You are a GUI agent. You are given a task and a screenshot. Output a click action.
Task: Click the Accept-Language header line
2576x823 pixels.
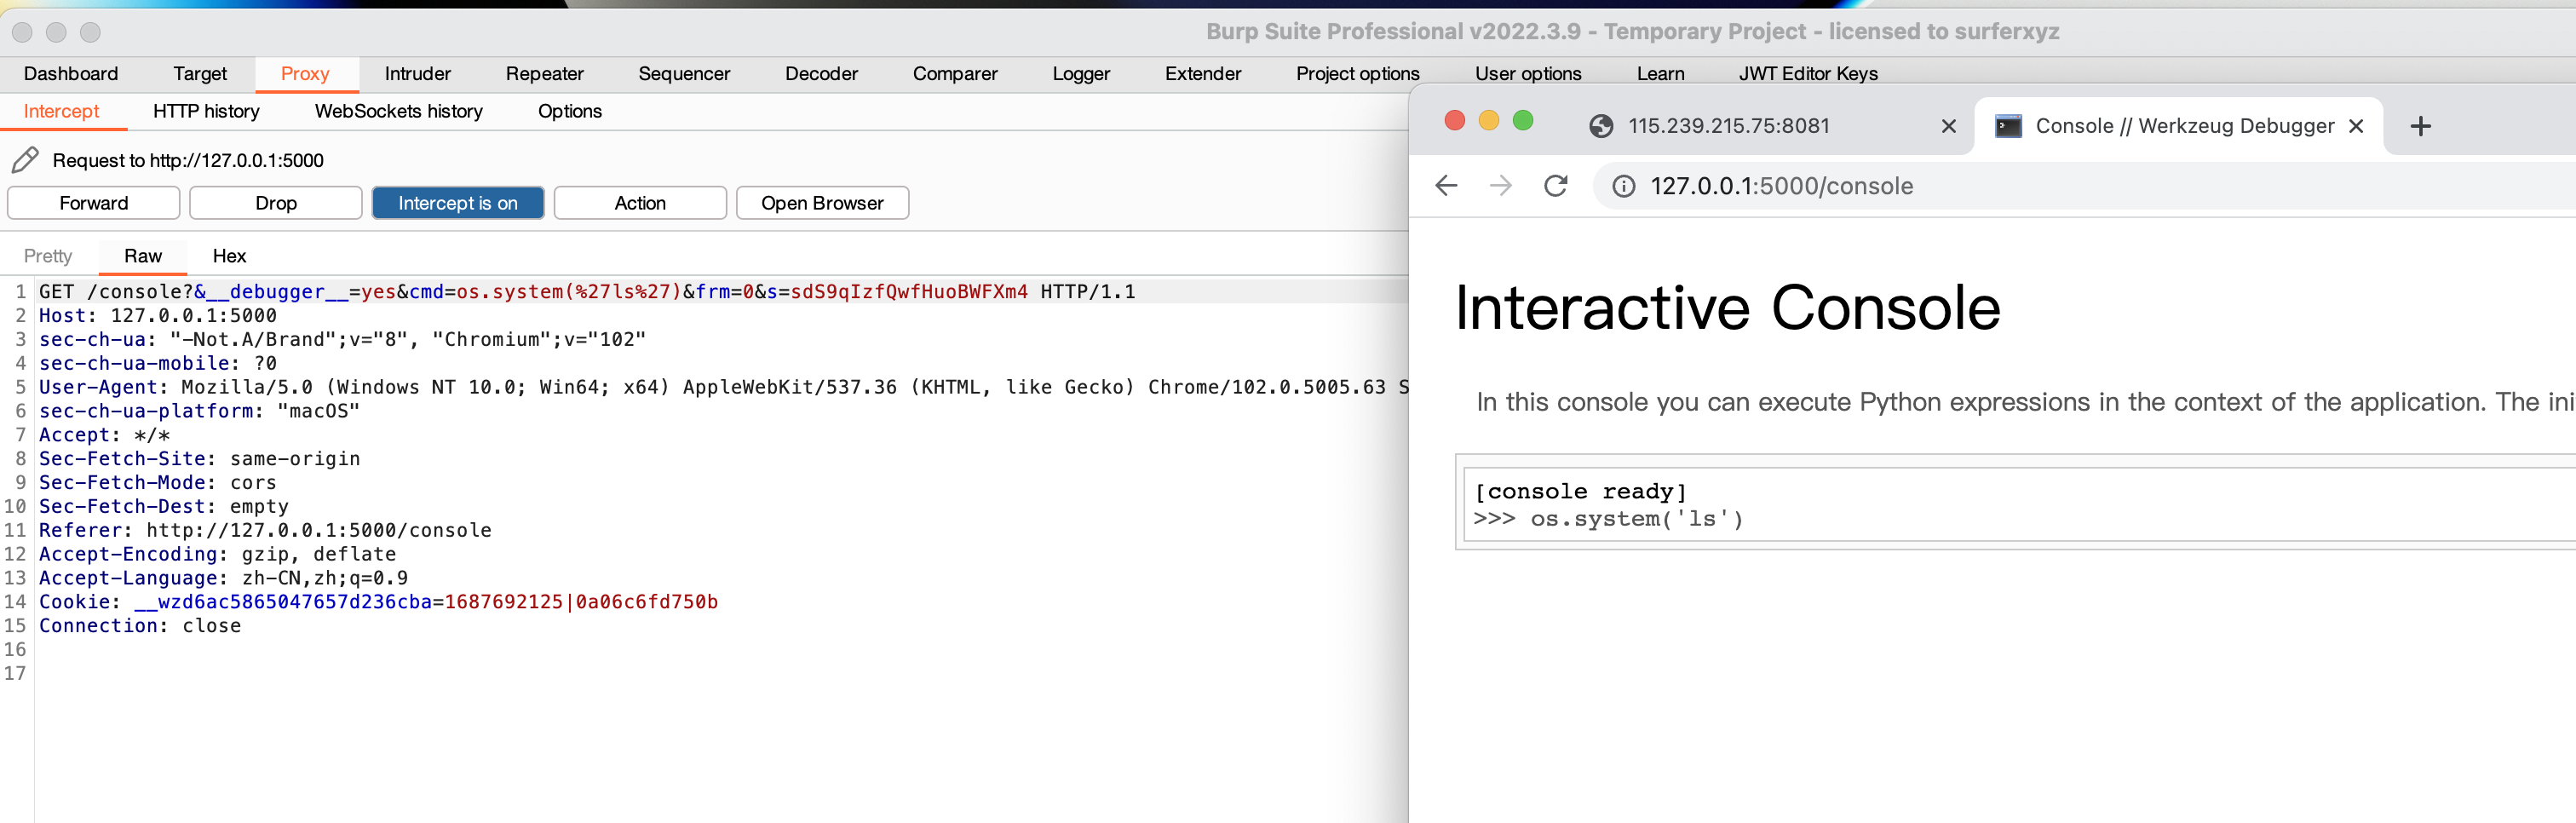point(223,578)
